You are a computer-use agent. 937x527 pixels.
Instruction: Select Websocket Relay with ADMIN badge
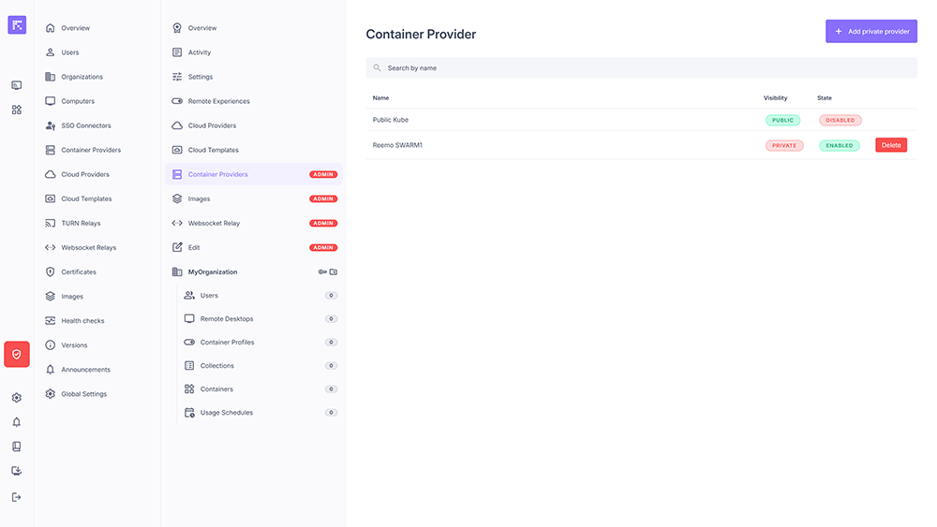tap(214, 224)
